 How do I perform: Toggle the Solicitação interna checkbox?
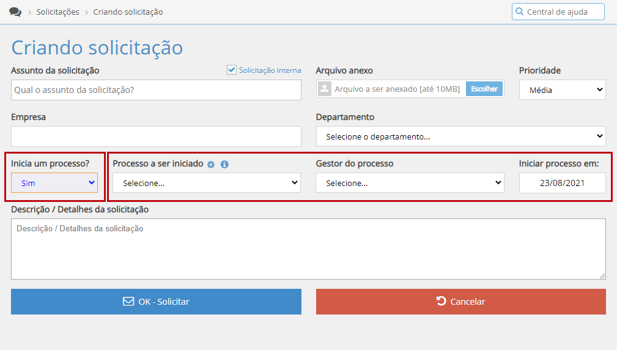click(x=232, y=70)
